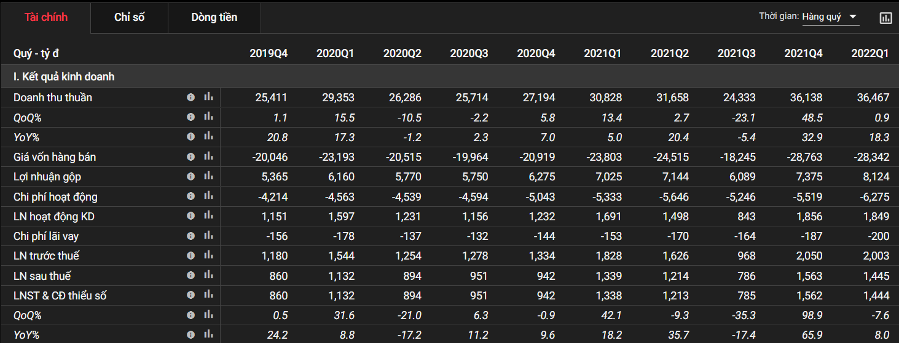The height and width of the screenshot is (343, 899).
Task: Click the 2019Q4 column header
Action: pyautogui.click(x=269, y=53)
